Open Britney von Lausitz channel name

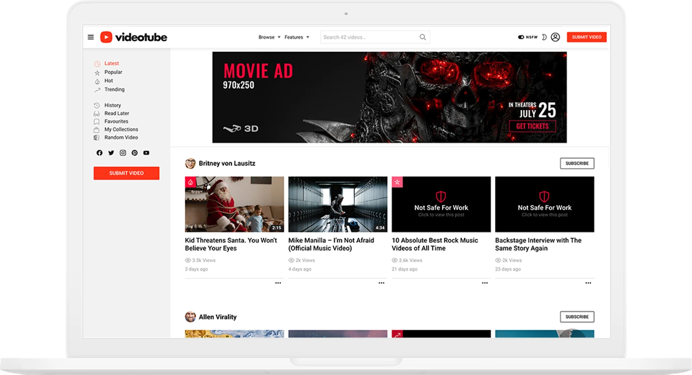click(x=227, y=164)
